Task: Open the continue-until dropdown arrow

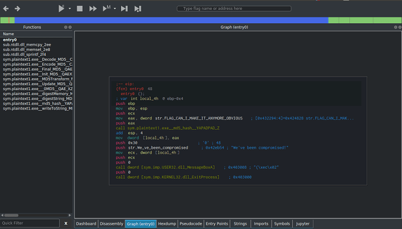Action: click(115, 9)
